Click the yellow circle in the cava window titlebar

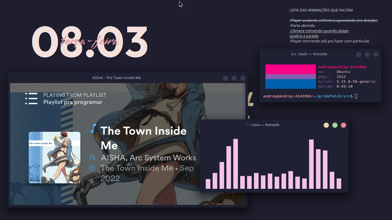pos(326,125)
